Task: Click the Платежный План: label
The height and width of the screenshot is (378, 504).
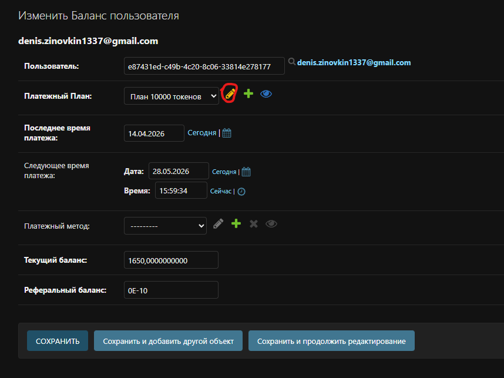Action: 58,96
